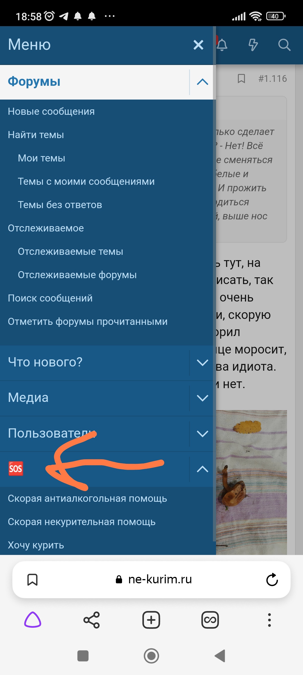Tap the lightning bolt What's new icon
The width and height of the screenshot is (303, 675).
pyautogui.click(x=253, y=45)
